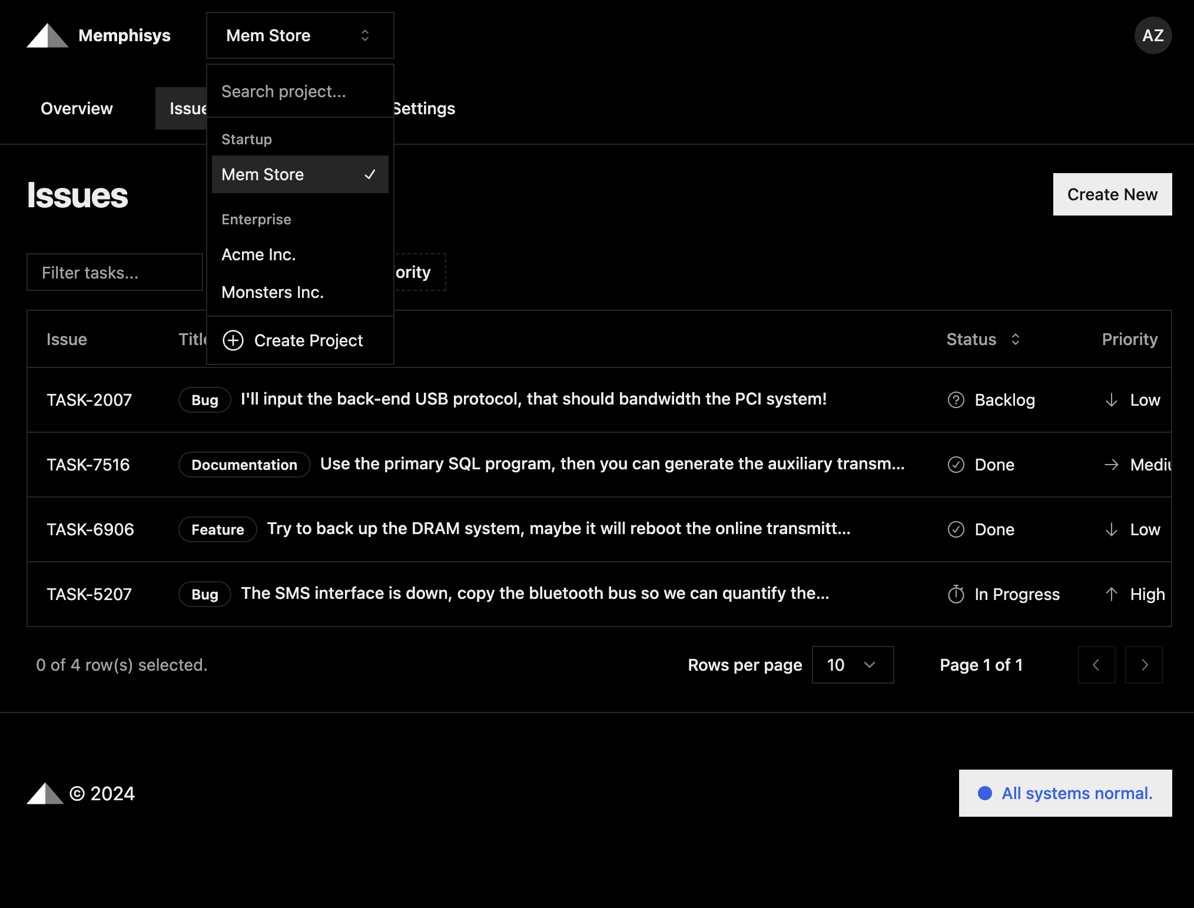Image resolution: width=1194 pixels, height=908 pixels.
Task: Switch to Monsters Inc. project
Action: pos(273,292)
